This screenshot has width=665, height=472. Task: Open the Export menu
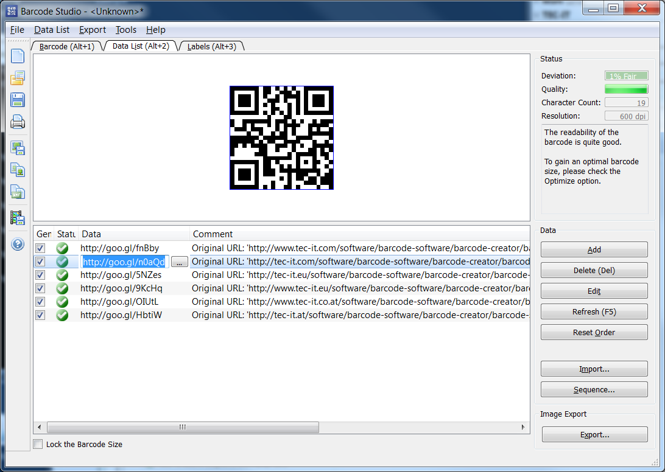(x=93, y=30)
